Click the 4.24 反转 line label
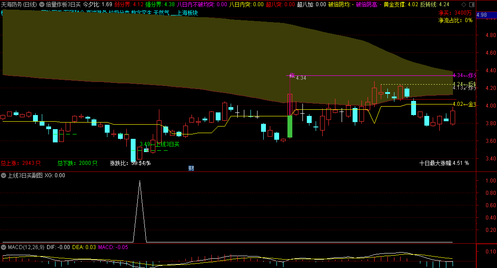This screenshot has height=268, width=497. point(464,84)
